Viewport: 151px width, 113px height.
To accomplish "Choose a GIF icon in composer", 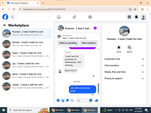I will coord(72,100).
